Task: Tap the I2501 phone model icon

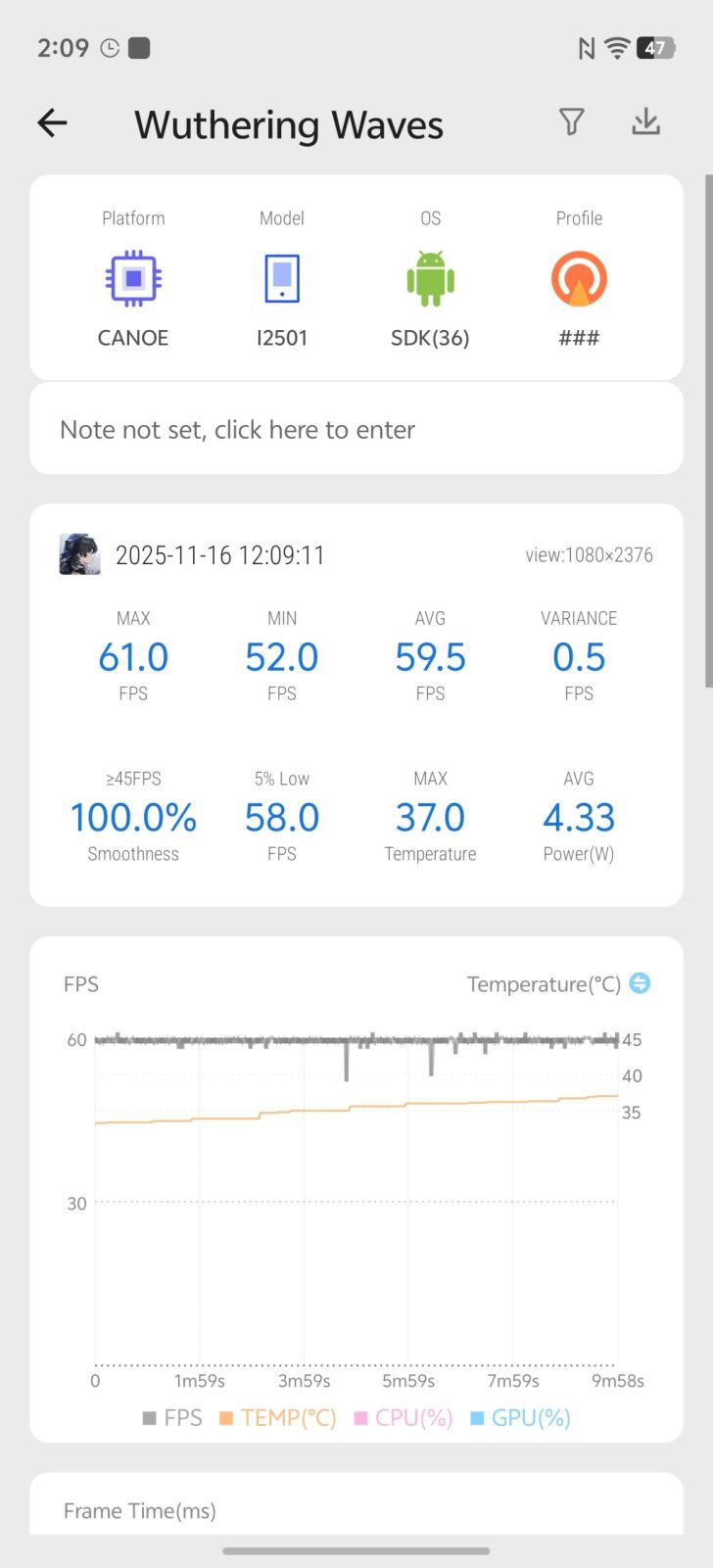Action: [x=282, y=279]
